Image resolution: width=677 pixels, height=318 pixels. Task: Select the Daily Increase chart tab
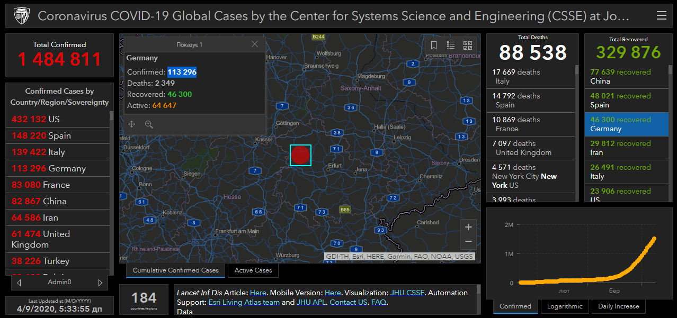coord(619,306)
